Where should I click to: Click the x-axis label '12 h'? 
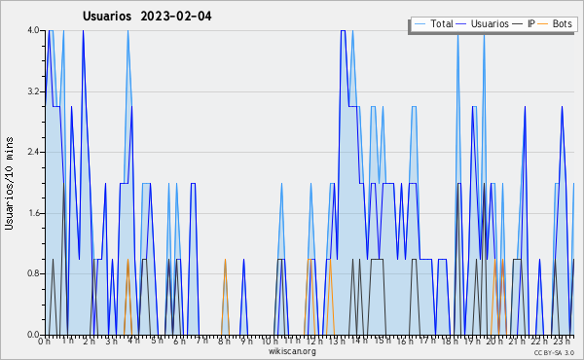click(314, 341)
